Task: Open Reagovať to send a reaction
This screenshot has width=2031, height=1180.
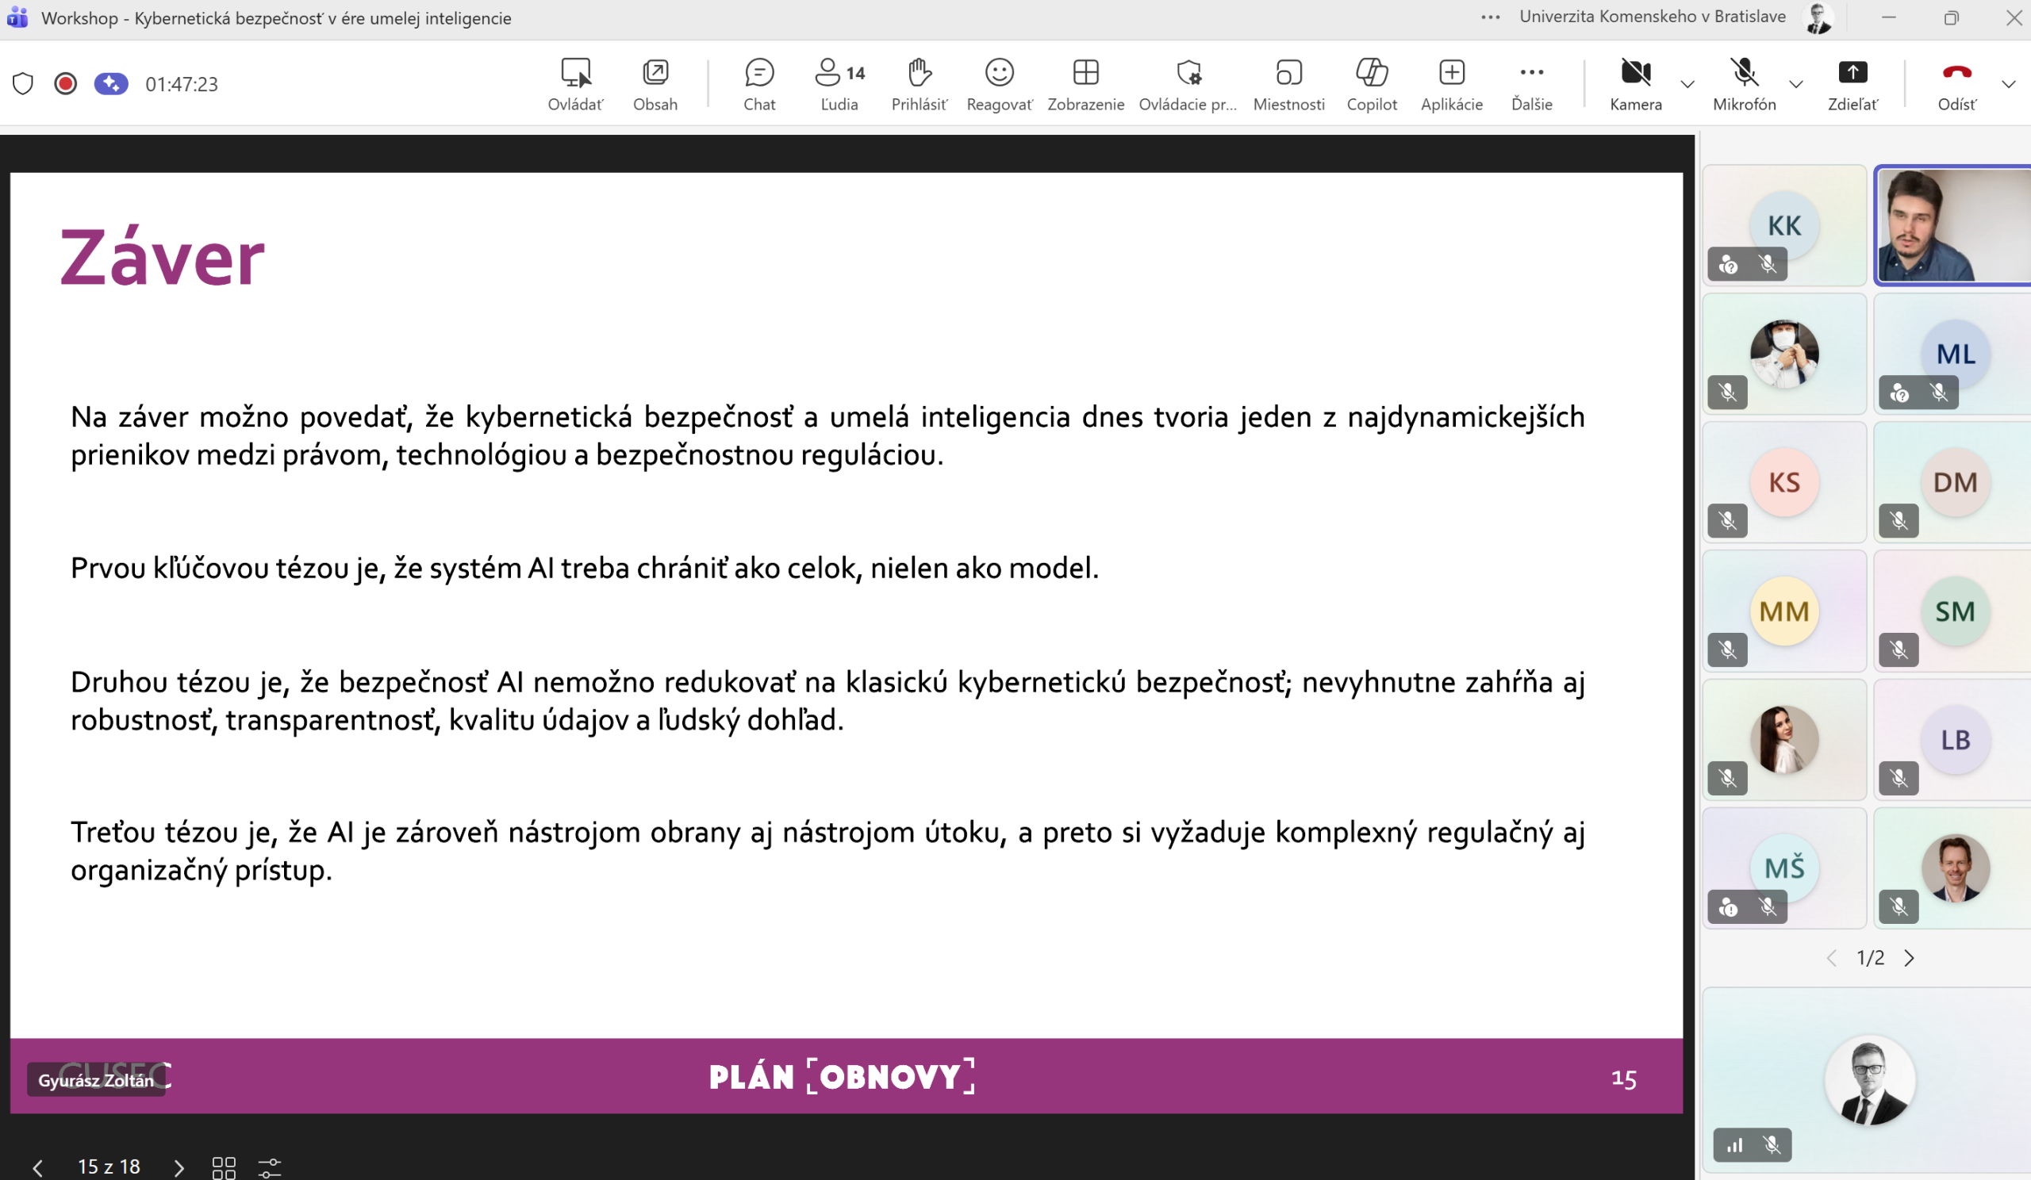Action: pyautogui.click(x=1000, y=83)
